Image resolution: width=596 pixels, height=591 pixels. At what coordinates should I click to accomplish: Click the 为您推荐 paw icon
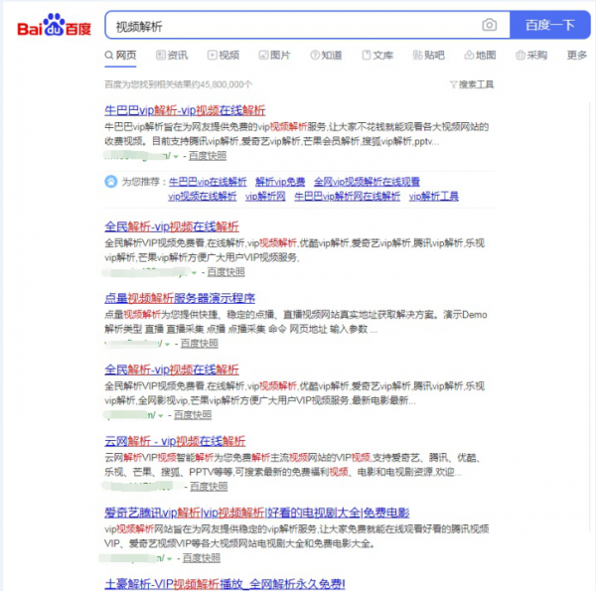(x=110, y=182)
